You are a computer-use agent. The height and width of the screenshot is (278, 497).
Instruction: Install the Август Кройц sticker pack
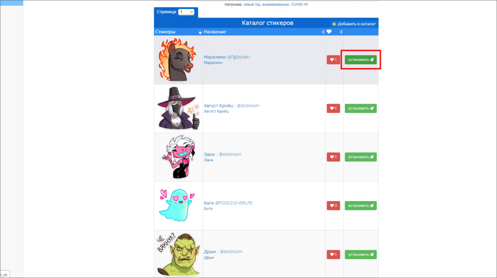pyautogui.click(x=361, y=108)
